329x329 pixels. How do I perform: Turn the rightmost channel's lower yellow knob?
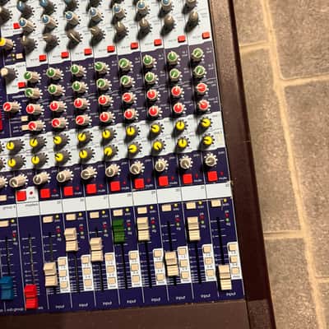208,141
